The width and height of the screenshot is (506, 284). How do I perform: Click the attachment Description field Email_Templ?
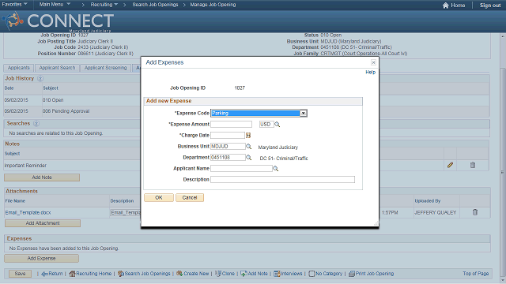click(126, 213)
